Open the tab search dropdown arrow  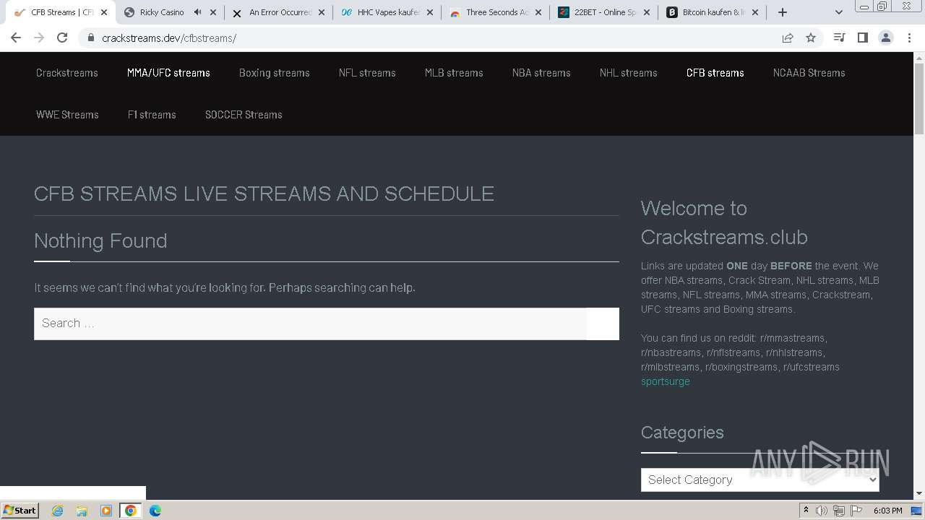pos(838,12)
